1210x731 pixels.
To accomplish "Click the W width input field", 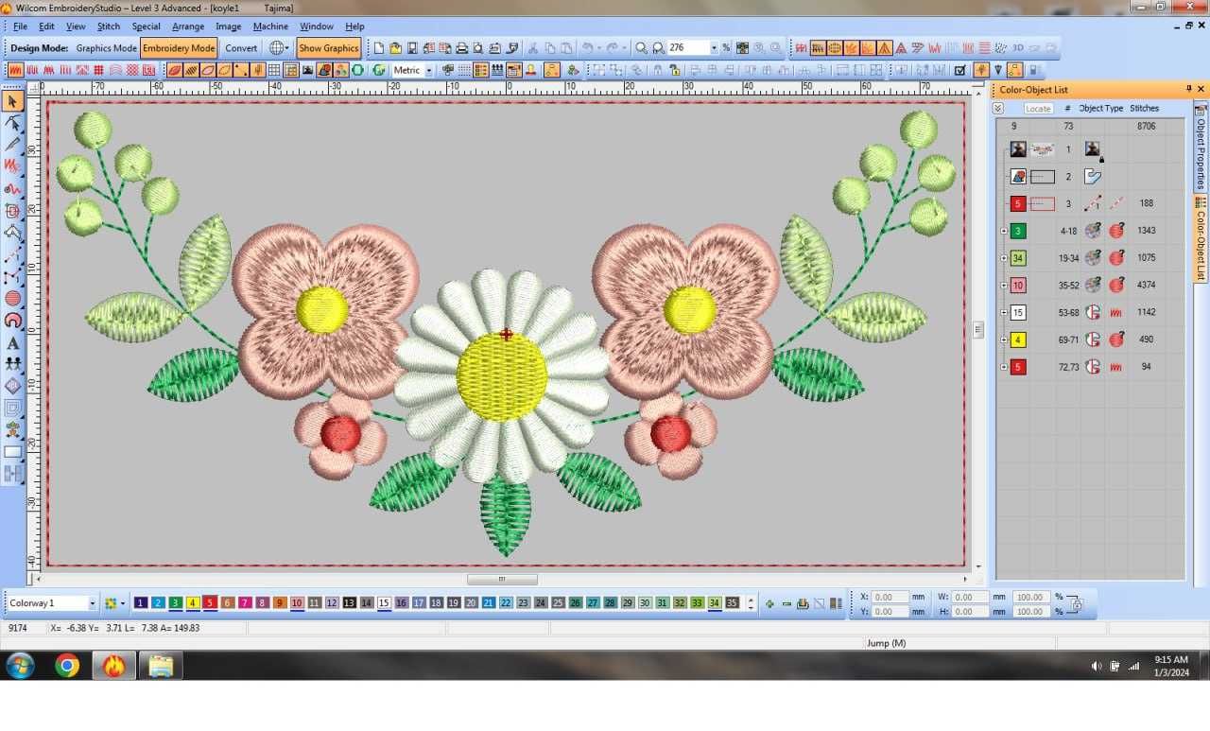I will point(971,597).
